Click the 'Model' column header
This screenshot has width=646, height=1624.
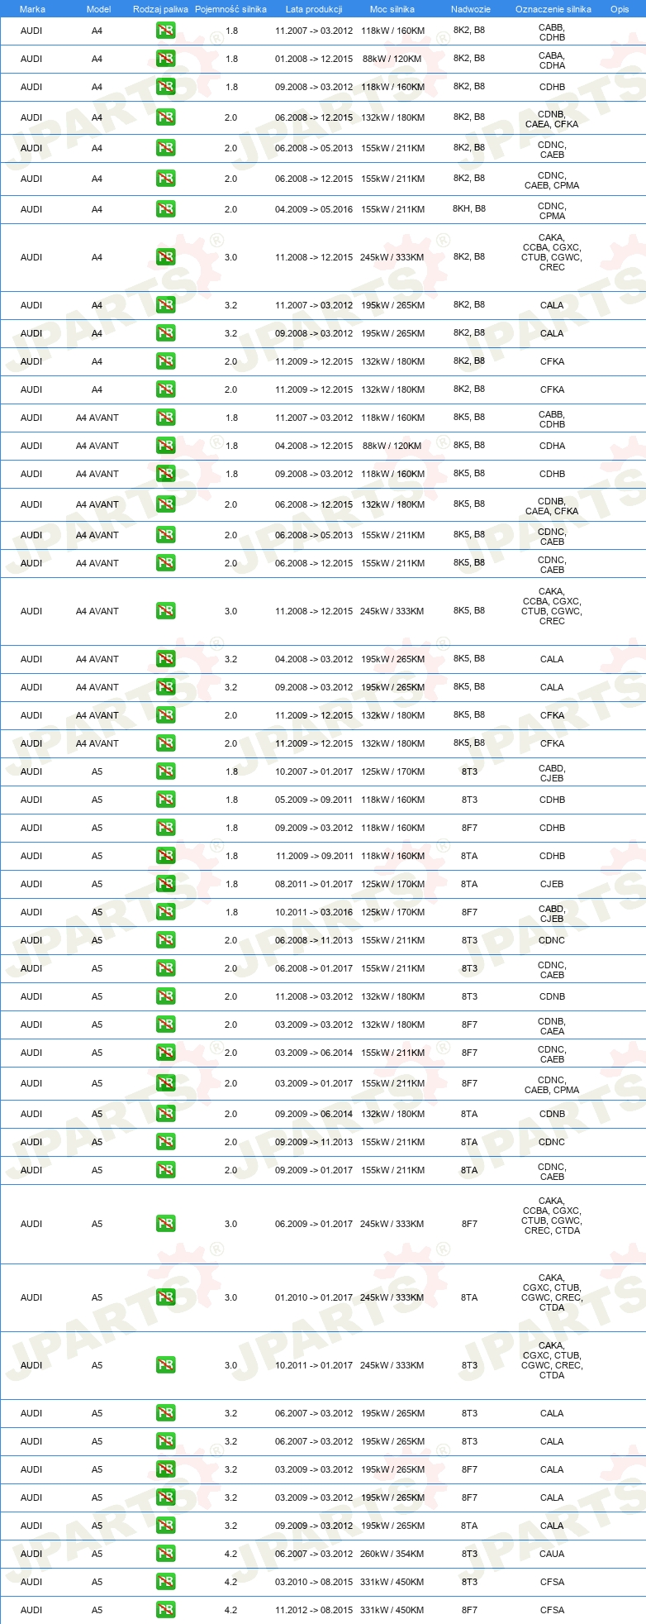click(x=98, y=9)
